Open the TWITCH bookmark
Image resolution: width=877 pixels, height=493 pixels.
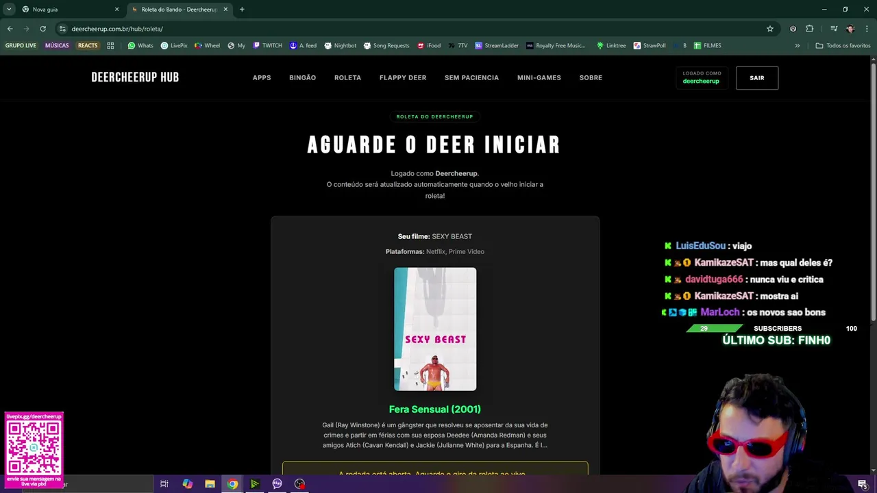(x=267, y=46)
